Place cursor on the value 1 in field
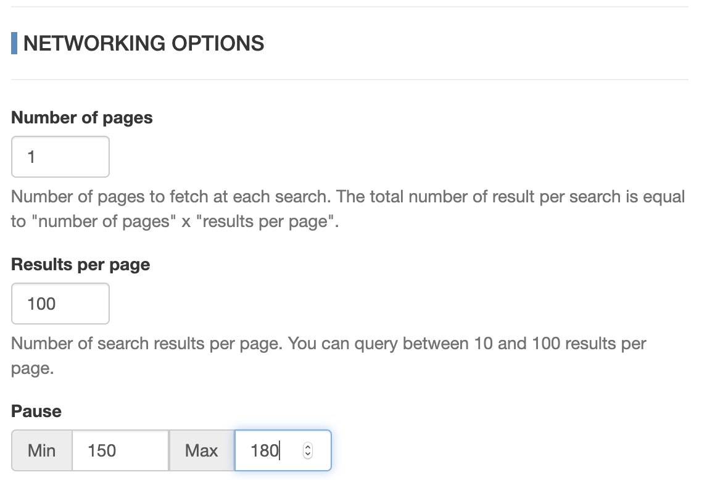 pyautogui.click(x=31, y=157)
